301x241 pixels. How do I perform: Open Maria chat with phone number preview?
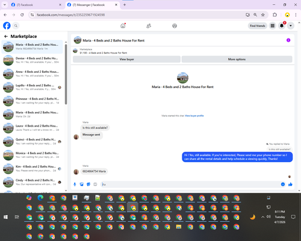point(32,47)
